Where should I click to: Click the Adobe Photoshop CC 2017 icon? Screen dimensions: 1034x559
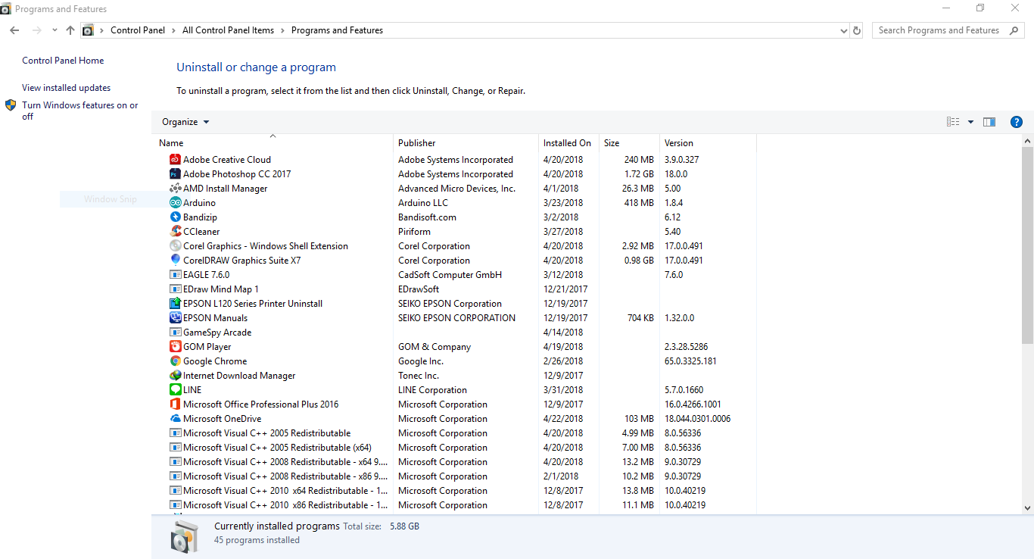[176, 174]
